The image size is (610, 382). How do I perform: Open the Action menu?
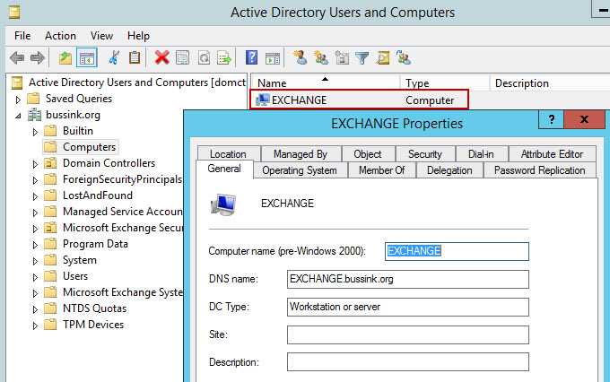(x=60, y=36)
